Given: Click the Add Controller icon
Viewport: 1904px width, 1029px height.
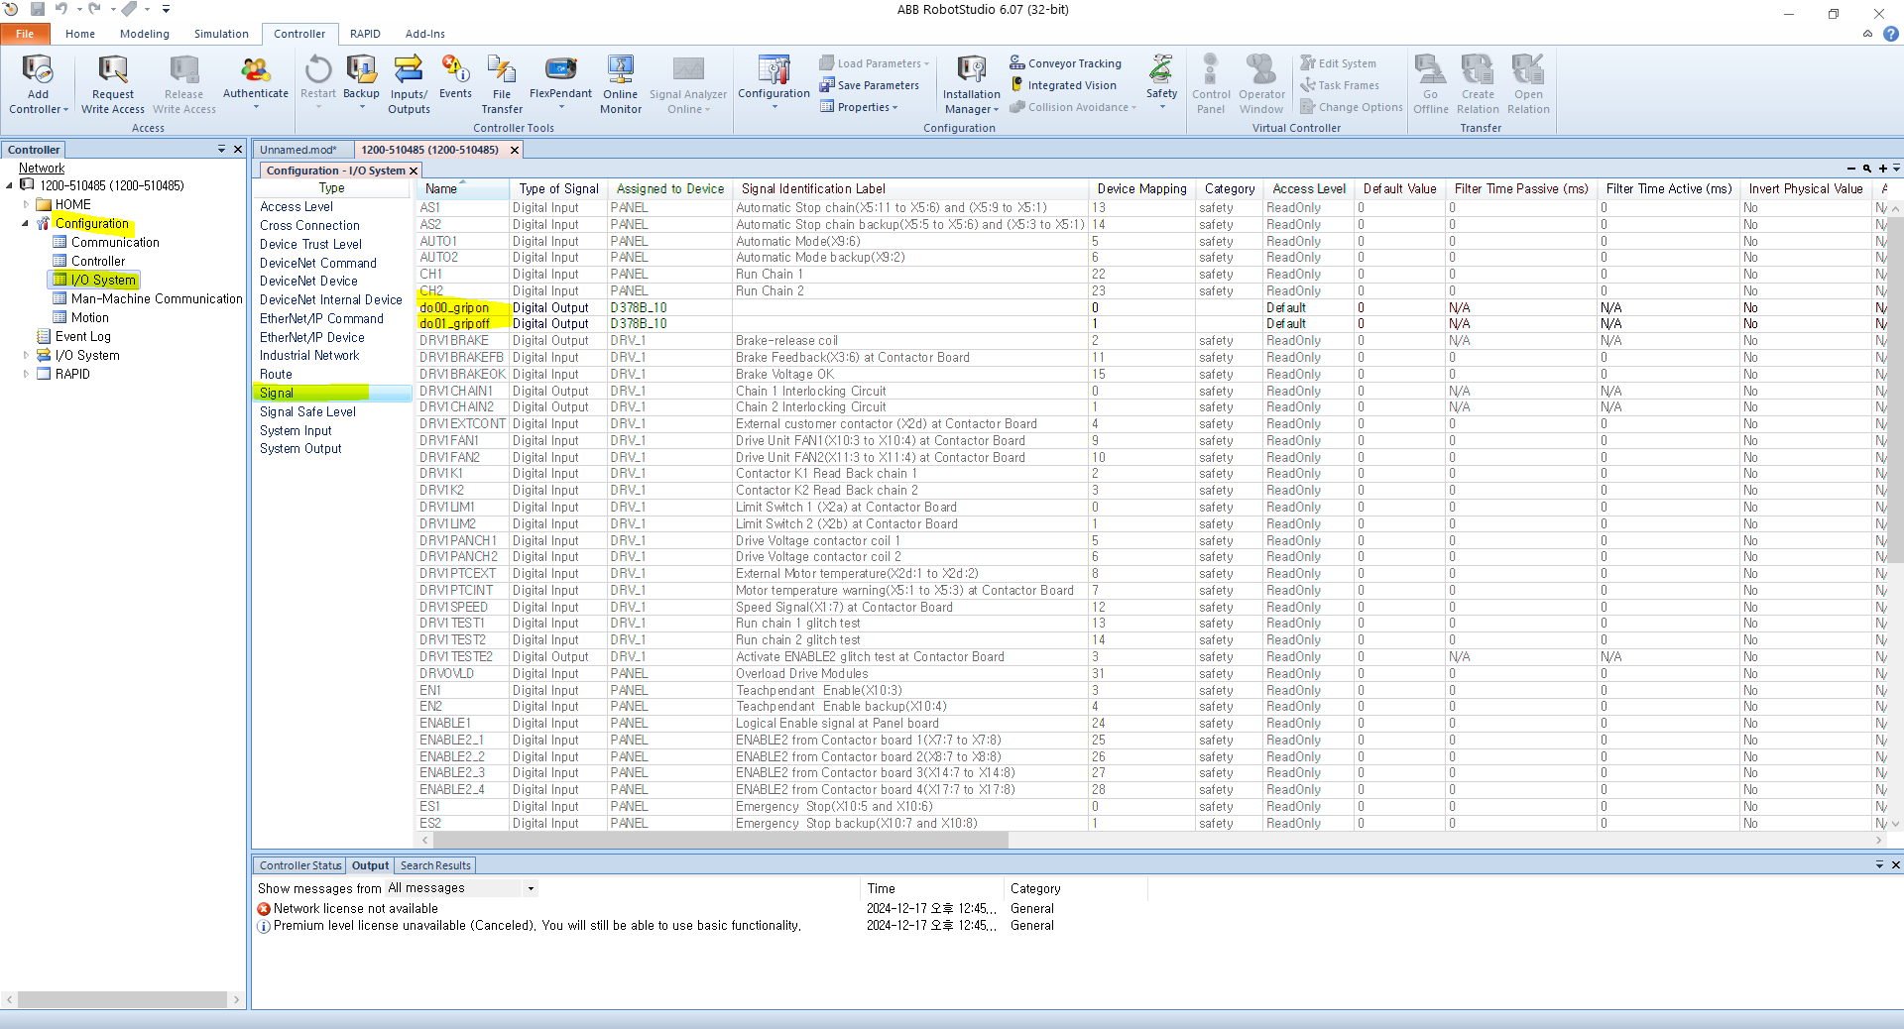Looking at the screenshot, I should (x=38, y=69).
